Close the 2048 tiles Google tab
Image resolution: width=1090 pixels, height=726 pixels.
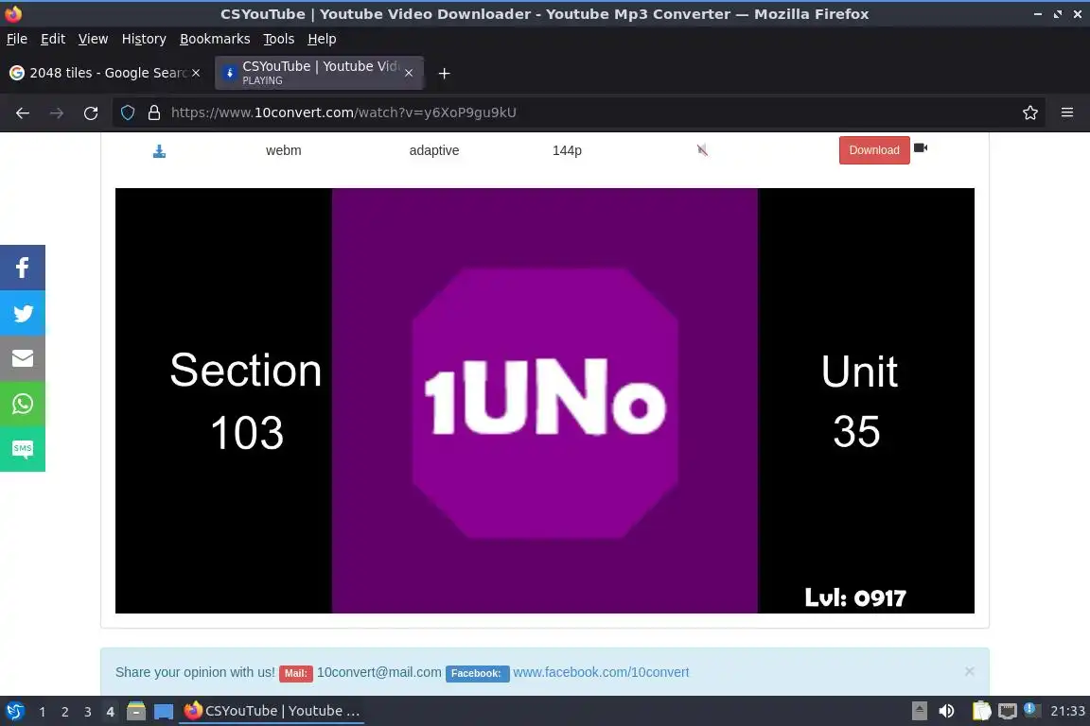196,72
